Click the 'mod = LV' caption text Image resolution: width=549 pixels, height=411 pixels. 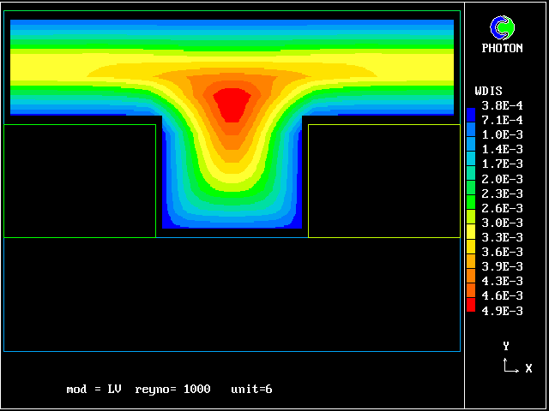pyautogui.click(x=94, y=390)
